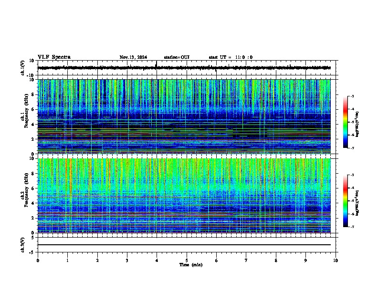
Task: Click the "station=OUI" header label
Action: tap(177, 57)
